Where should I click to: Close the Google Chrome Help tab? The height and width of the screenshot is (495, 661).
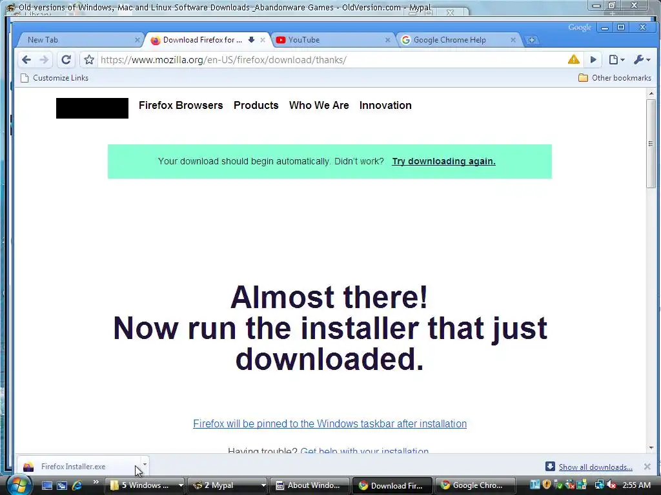click(513, 40)
